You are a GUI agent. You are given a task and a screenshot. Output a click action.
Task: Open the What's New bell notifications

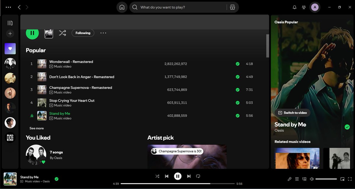[294, 7]
